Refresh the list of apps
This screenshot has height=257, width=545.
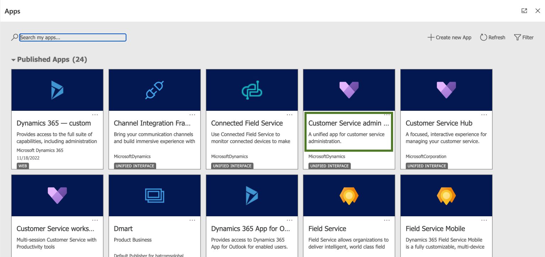492,37
